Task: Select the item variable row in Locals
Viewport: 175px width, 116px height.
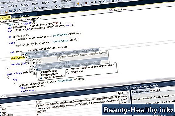Action: coord(4,109)
